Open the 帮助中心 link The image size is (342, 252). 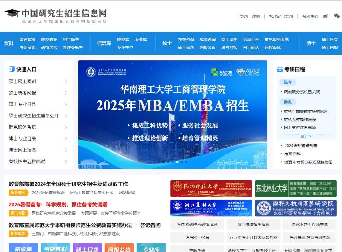click(310, 16)
